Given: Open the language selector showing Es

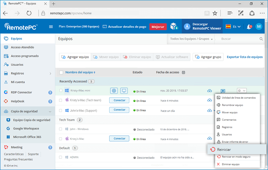Looking at the screenshot, I should coord(233,27).
